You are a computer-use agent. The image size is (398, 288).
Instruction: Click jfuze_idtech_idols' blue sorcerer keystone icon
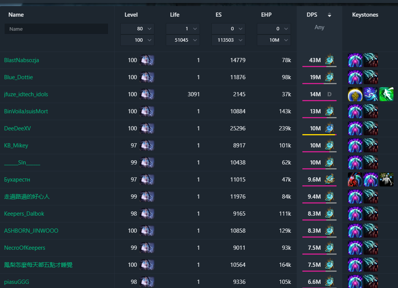coord(371,94)
